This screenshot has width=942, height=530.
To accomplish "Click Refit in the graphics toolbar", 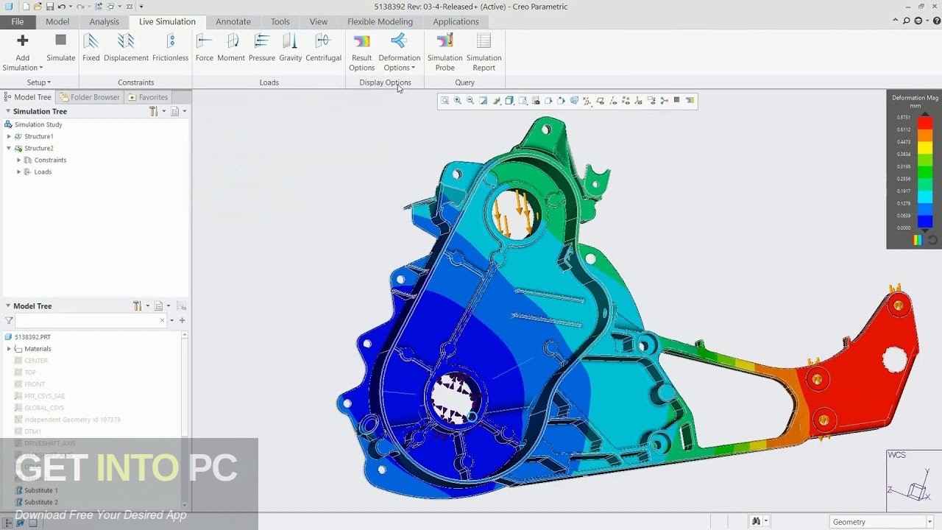I will pos(445,101).
